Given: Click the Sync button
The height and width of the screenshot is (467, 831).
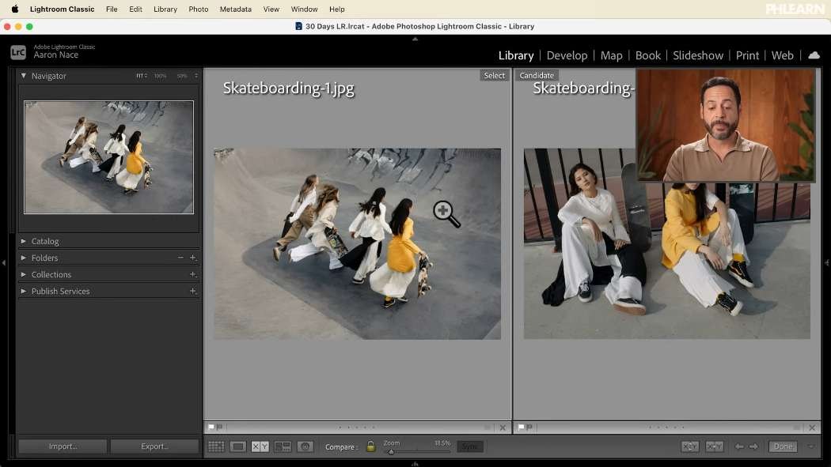Looking at the screenshot, I should (x=469, y=446).
